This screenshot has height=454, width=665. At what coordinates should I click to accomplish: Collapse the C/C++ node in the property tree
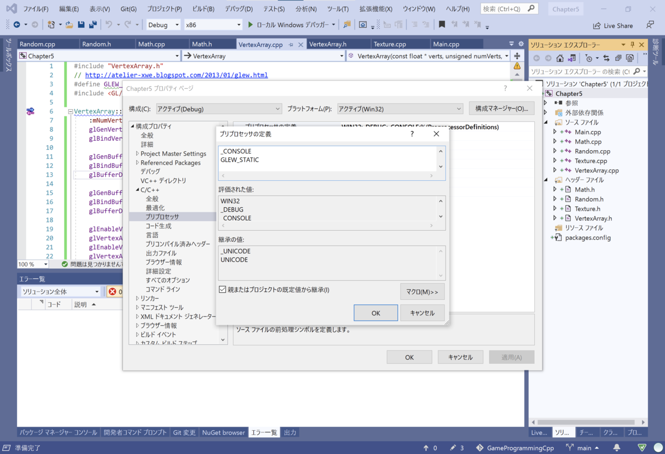click(137, 190)
